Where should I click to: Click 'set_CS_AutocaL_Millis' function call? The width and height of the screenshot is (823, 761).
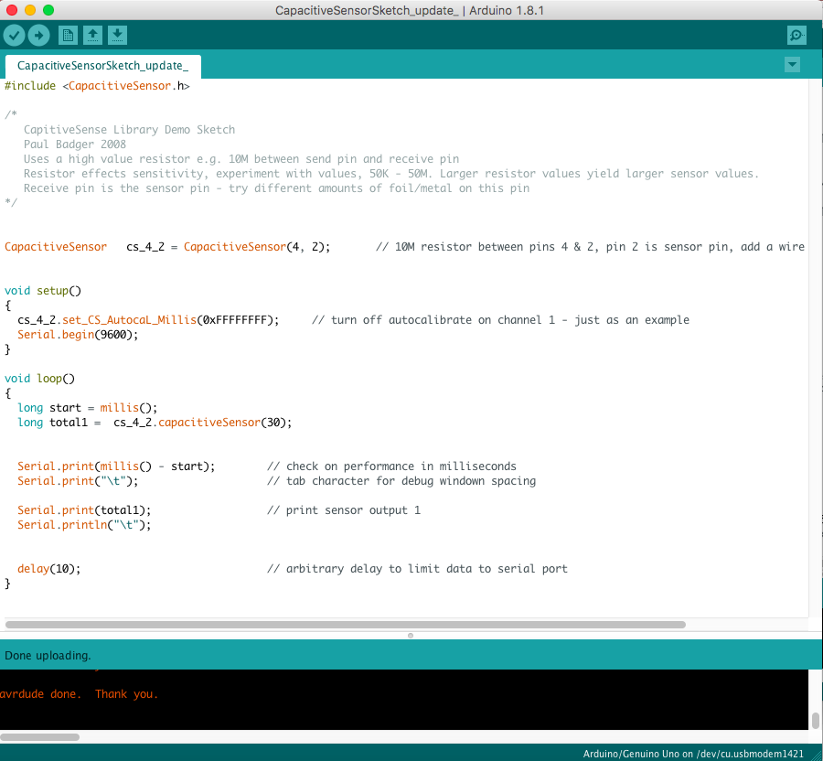[x=129, y=320]
